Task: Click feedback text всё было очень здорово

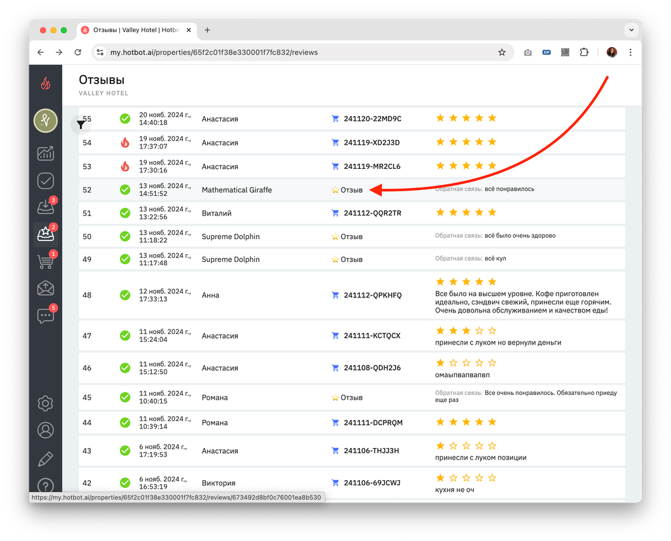Action: 520,236
